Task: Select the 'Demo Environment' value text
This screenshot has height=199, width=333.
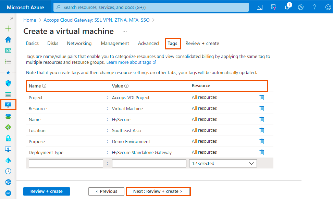Action: 131,142
